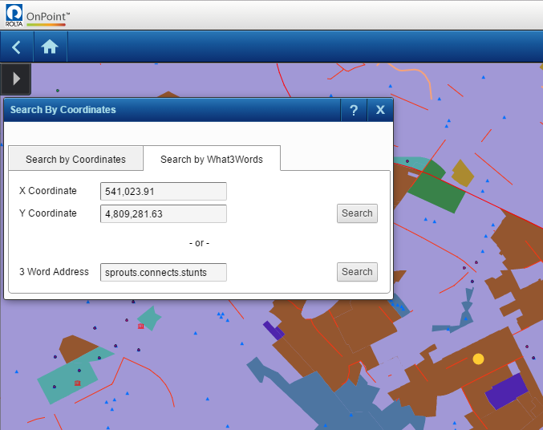Select the gold polygon on the map
This screenshot has height=430, width=543.
click(x=463, y=172)
